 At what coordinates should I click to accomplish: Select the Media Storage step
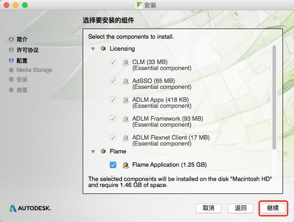tap(31, 70)
